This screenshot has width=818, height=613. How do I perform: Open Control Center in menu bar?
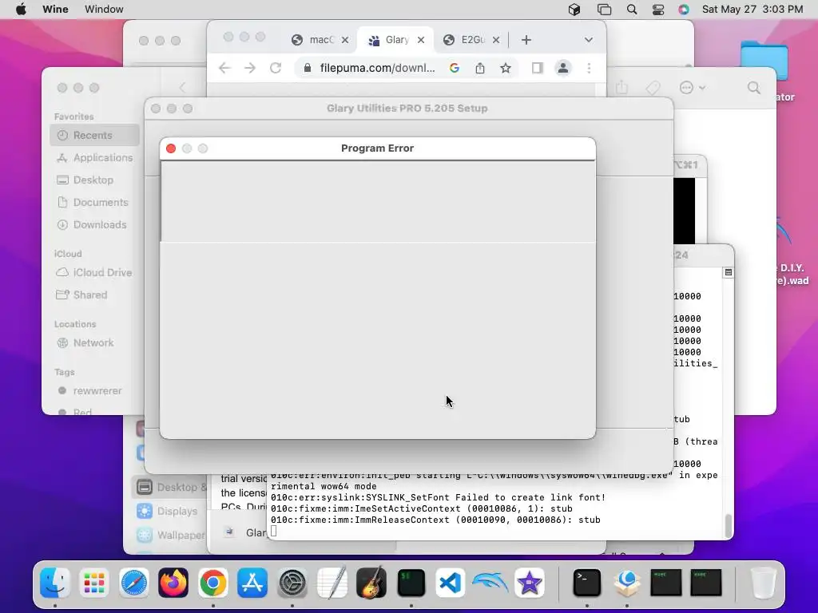pyautogui.click(x=658, y=10)
